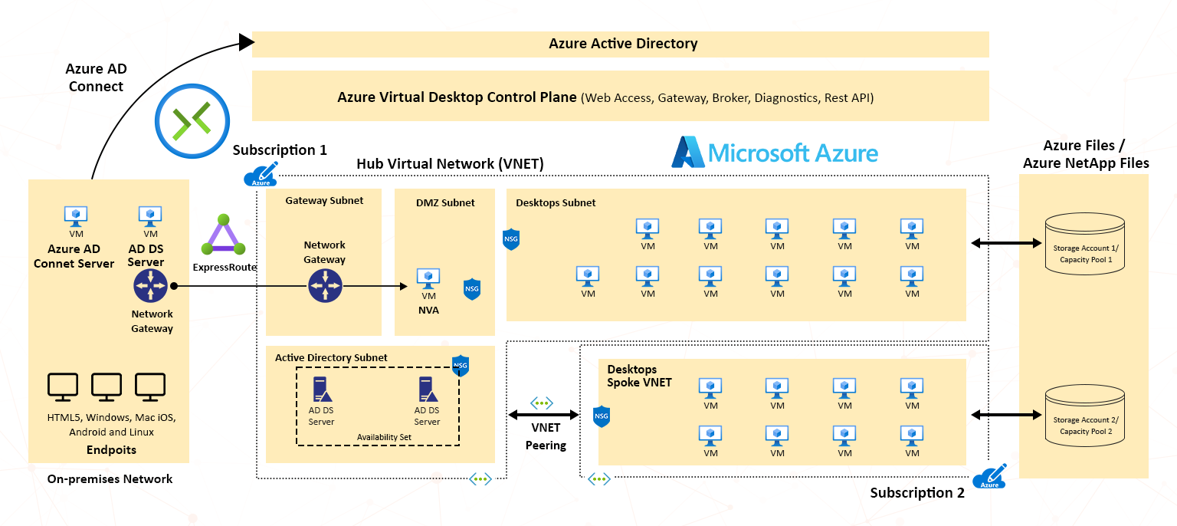Click the on-premises AD DS Server VM icon

(150, 215)
